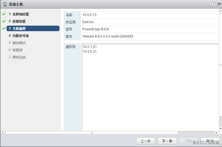The height and width of the screenshot is (147, 222).
Task: Click the host name value 10.0.0.13
Action: point(89,15)
